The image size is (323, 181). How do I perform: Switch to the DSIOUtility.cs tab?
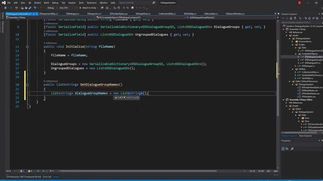tap(190, 14)
